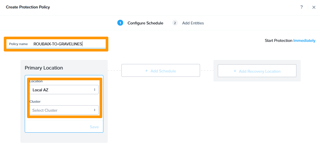Open the Start Protection Immediately link

click(x=304, y=41)
